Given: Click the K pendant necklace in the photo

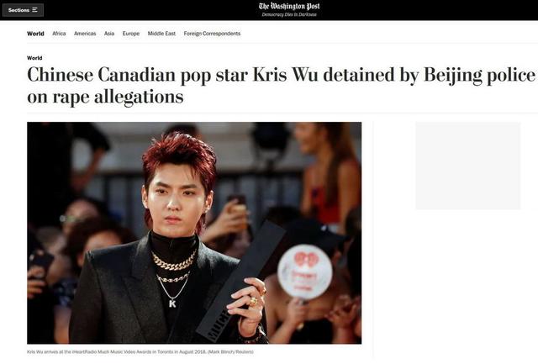Looking at the screenshot, I should click(x=172, y=303).
